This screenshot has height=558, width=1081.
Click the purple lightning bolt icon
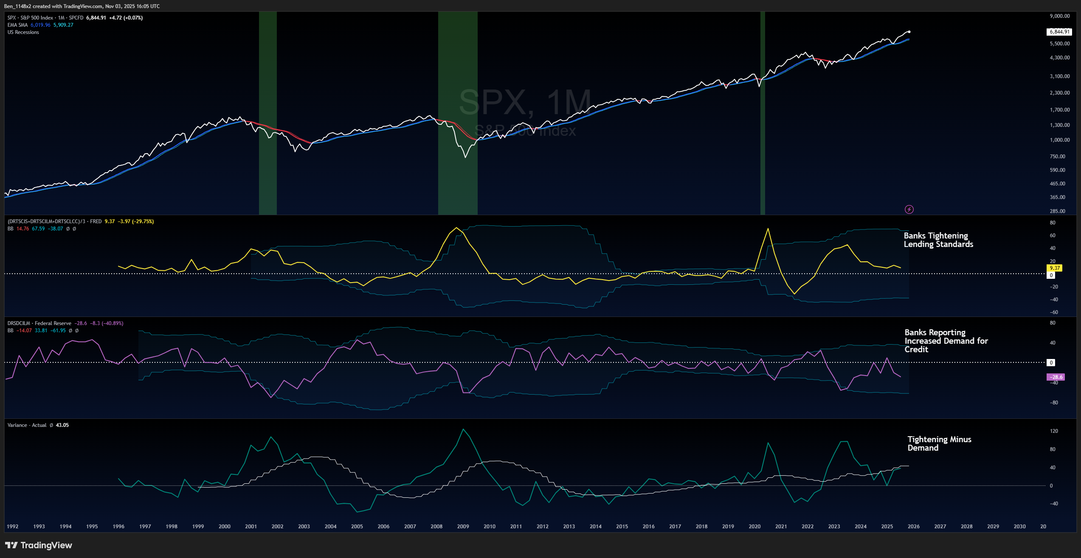pyautogui.click(x=909, y=209)
